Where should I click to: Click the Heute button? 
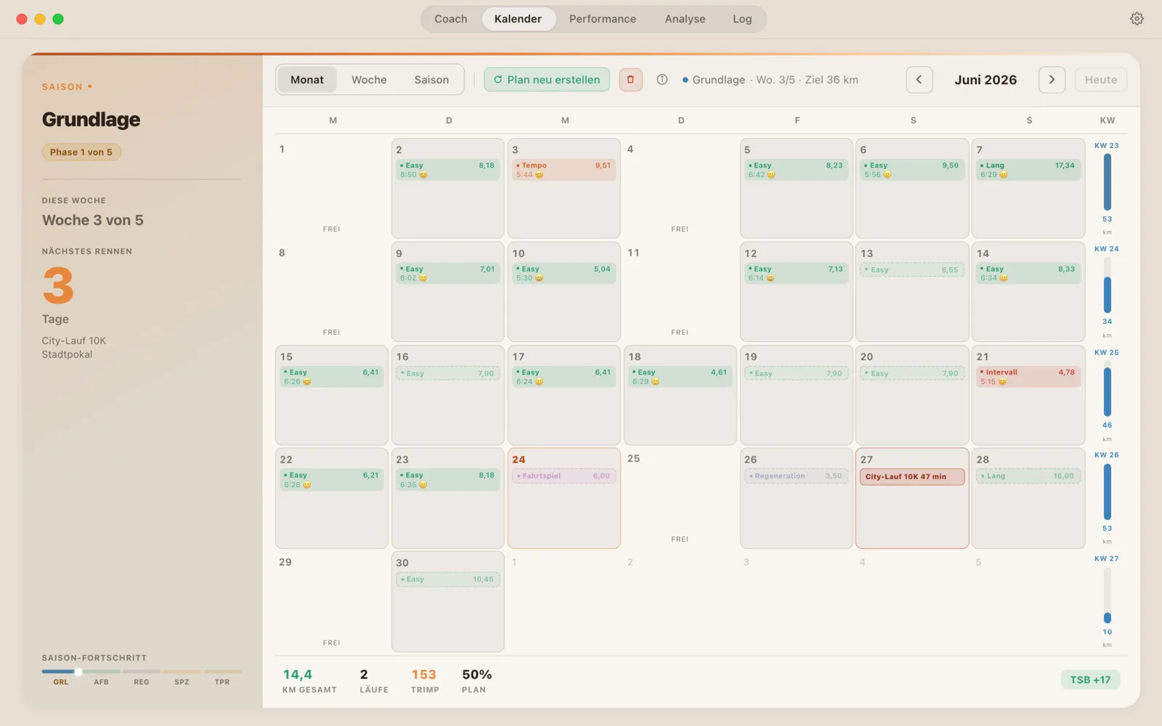(1100, 80)
